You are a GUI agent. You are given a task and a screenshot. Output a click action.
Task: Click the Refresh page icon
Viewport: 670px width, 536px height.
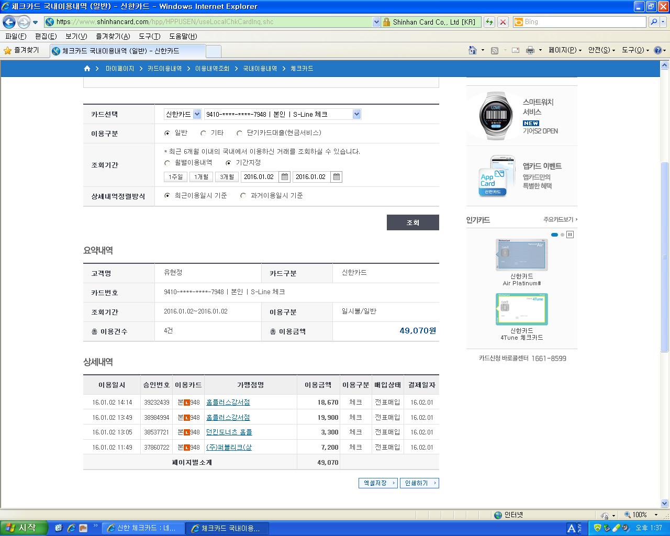coord(489,22)
